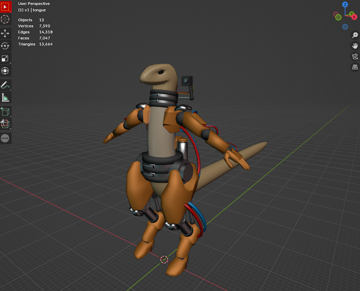Image resolution: width=360 pixels, height=291 pixels.
Task: Click the unlabeled blue gizmo circle
Action: point(345,27)
